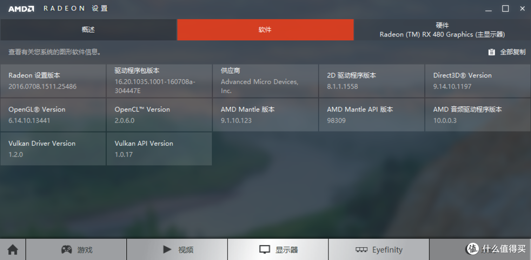Image resolution: width=531 pixels, height=260 pixels.
Task: Click the AMD 音频驱动程序版本 label
Action: [x=468, y=109]
